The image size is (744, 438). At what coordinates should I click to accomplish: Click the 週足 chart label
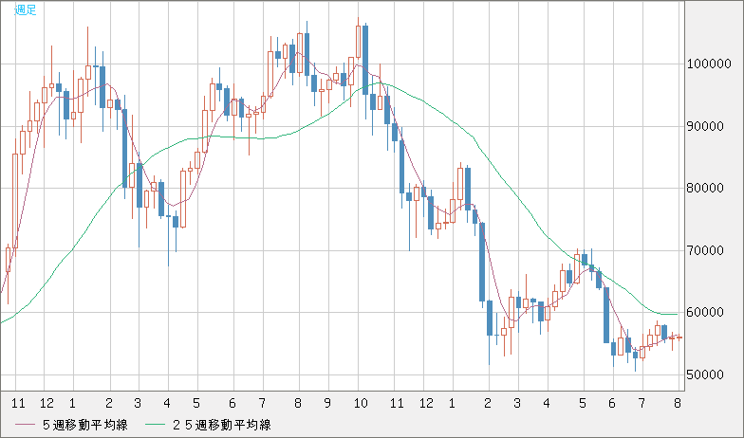(x=25, y=9)
